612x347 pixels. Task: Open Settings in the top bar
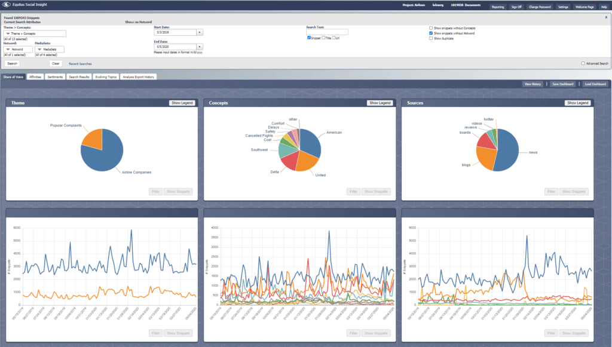point(563,7)
